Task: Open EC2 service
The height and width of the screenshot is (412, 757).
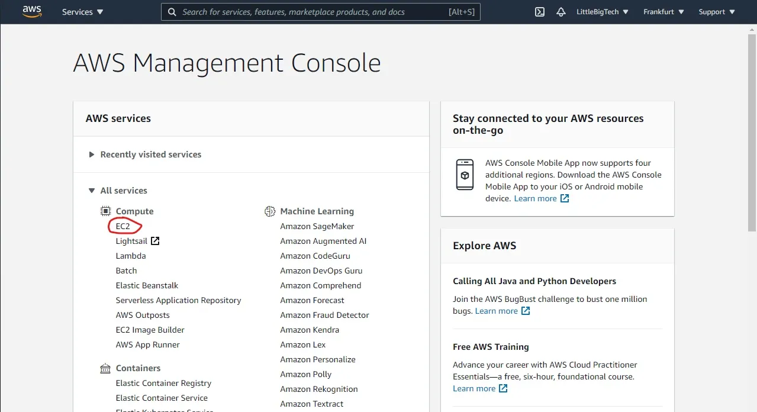Action: [123, 226]
